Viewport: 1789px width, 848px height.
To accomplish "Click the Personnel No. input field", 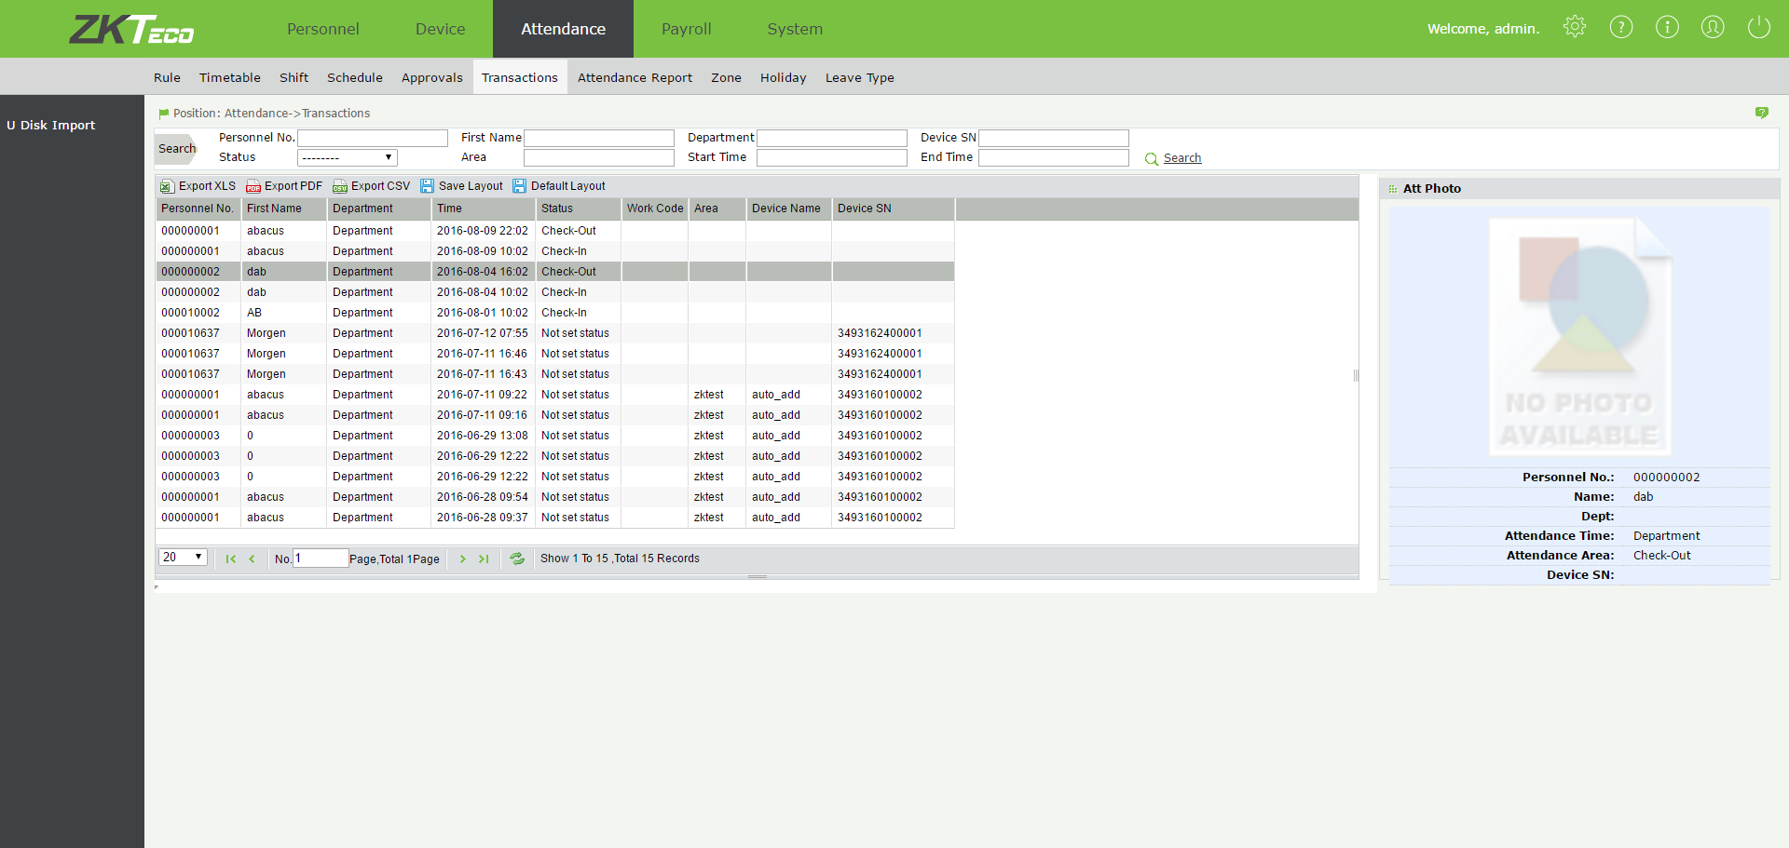I will (372, 138).
